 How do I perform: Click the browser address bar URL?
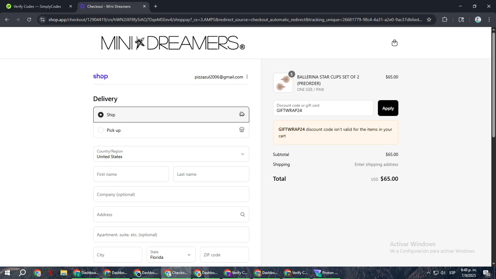[235, 20]
